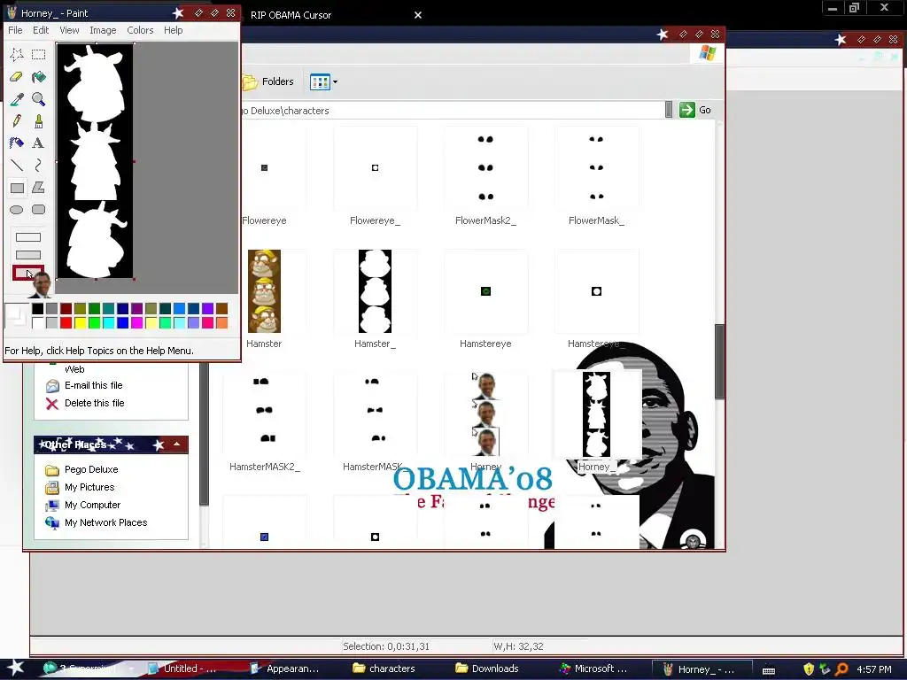Select the rectangular Select tool in Paint
Image resolution: width=907 pixels, height=680 pixels.
coord(39,54)
